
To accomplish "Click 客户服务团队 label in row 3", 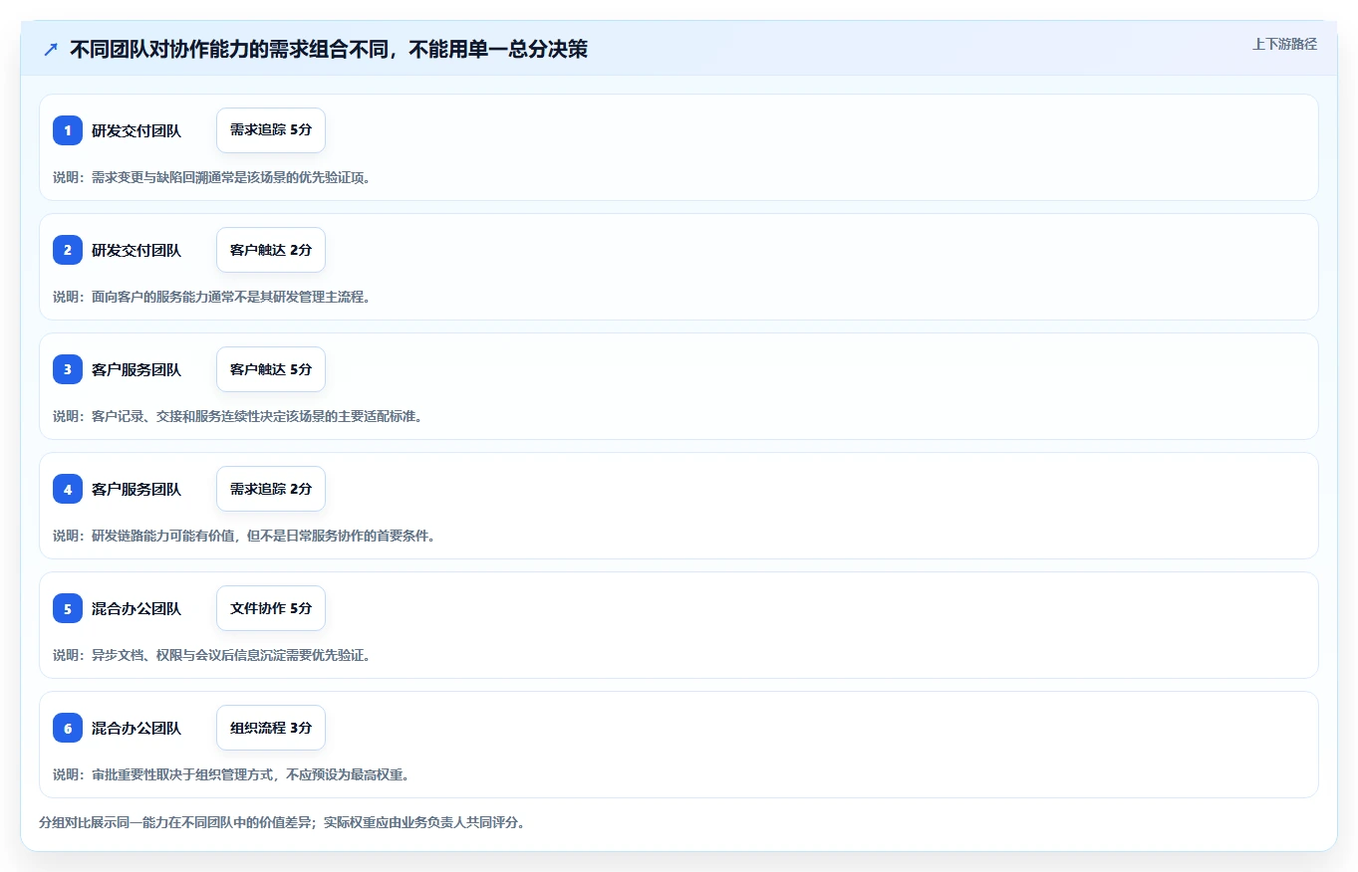I will point(136,369).
